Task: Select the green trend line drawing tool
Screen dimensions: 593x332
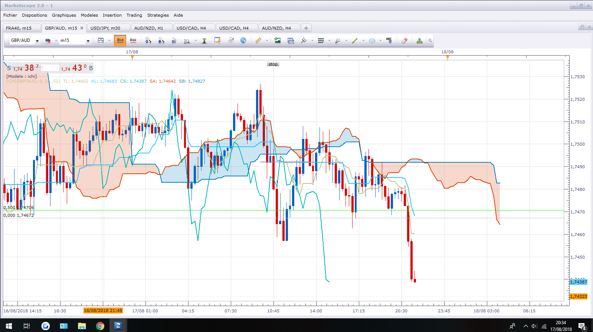Action: pos(354,41)
